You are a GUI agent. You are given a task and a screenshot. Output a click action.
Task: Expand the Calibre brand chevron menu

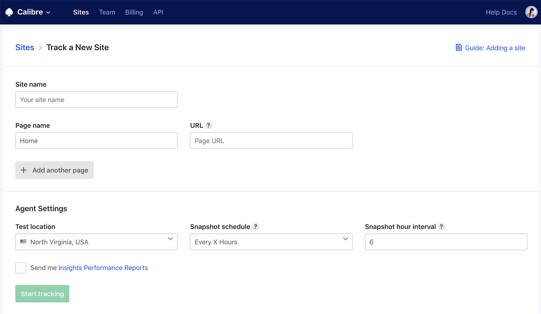click(x=49, y=12)
